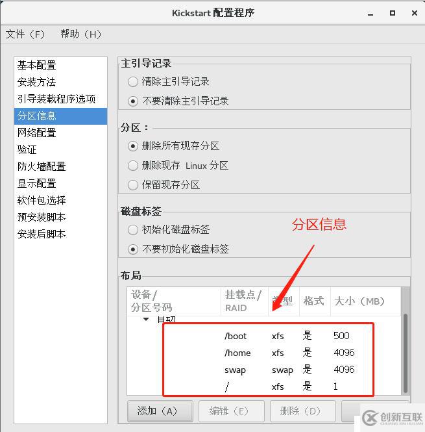Collapse the 自动 tree node triangle
The height and width of the screenshot is (432, 425).
pos(146,319)
